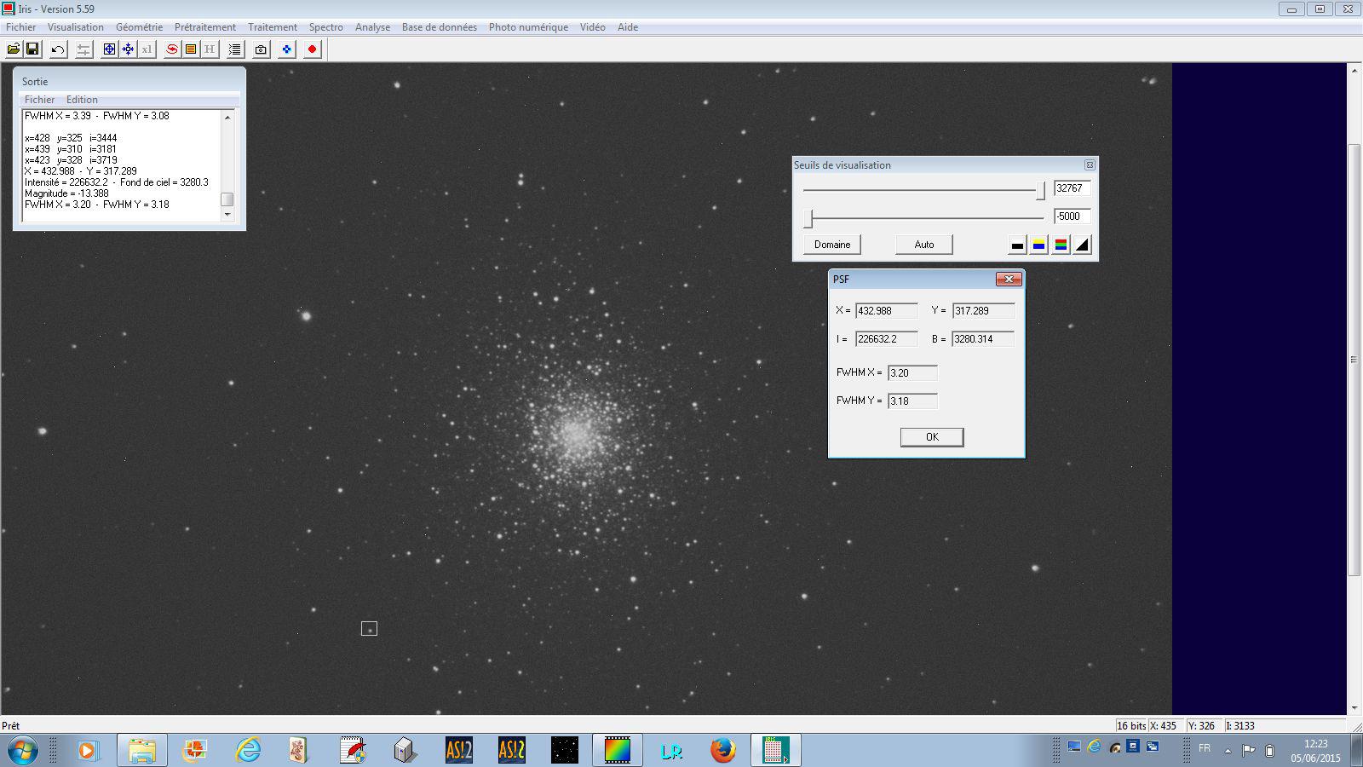Click the PSF X field showing 432.988
Image resolution: width=1363 pixels, height=767 pixels.
coord(887,311)
